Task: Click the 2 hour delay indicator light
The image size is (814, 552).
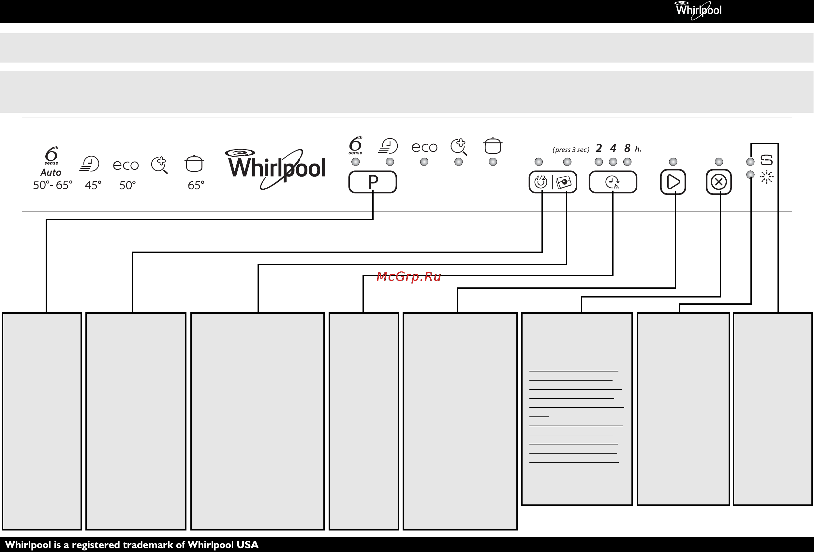Action: point(599,162)
